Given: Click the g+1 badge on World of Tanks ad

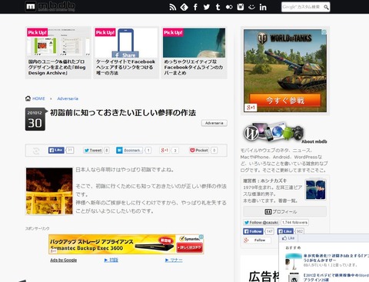Looking at the screenshot, I should 251,108.
